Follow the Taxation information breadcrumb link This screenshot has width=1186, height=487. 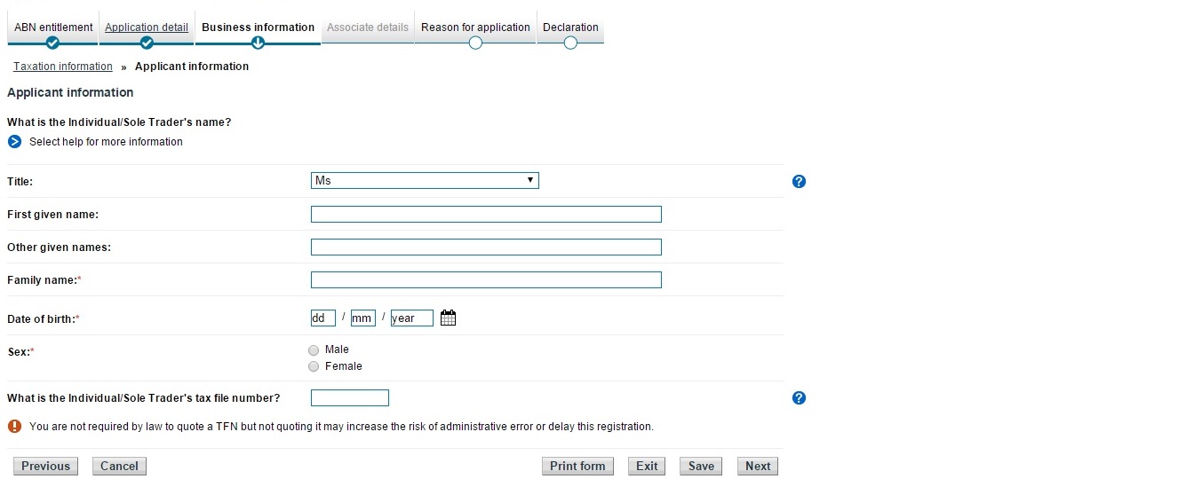pos(63,67)
